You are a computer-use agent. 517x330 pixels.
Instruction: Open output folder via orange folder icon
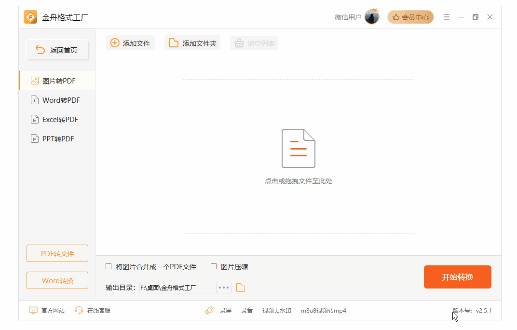(x=241, y=288)
